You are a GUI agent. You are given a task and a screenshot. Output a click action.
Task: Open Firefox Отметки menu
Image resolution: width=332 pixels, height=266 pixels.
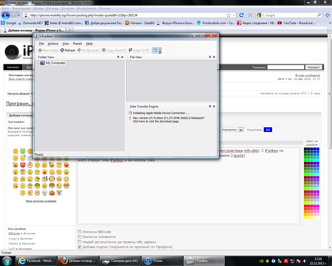(x=67, y=8)
